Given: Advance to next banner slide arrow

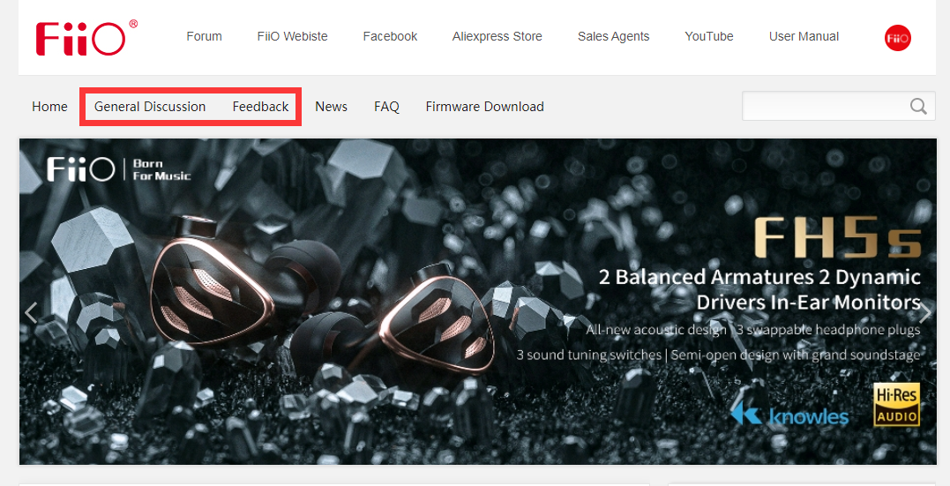Looking at the screenshot, I should (x=925, y=313).
